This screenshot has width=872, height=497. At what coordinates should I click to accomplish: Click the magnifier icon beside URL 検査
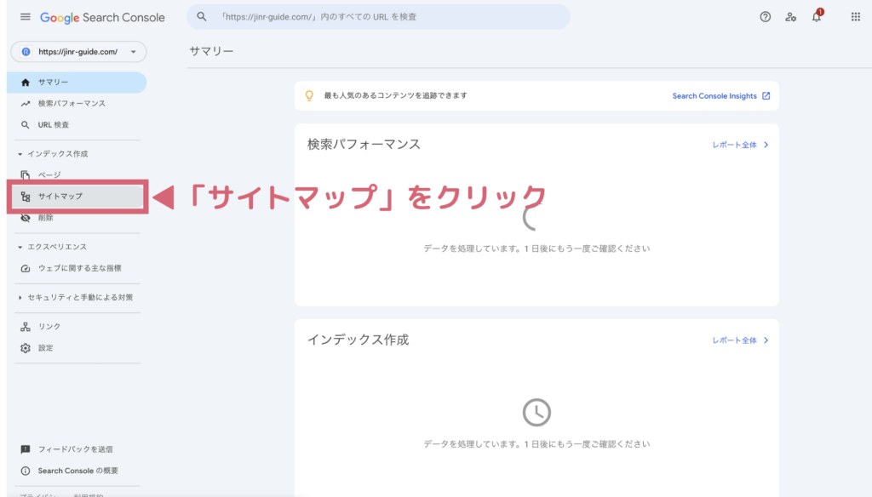(26, 125)
